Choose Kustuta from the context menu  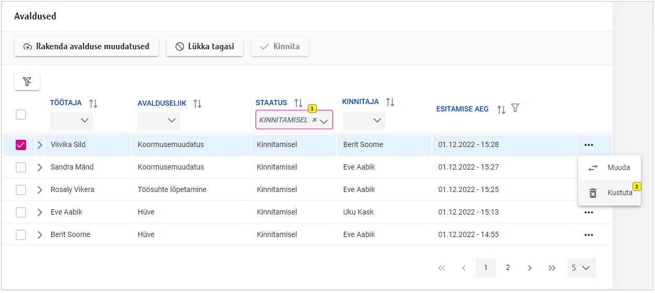(610, 193)
